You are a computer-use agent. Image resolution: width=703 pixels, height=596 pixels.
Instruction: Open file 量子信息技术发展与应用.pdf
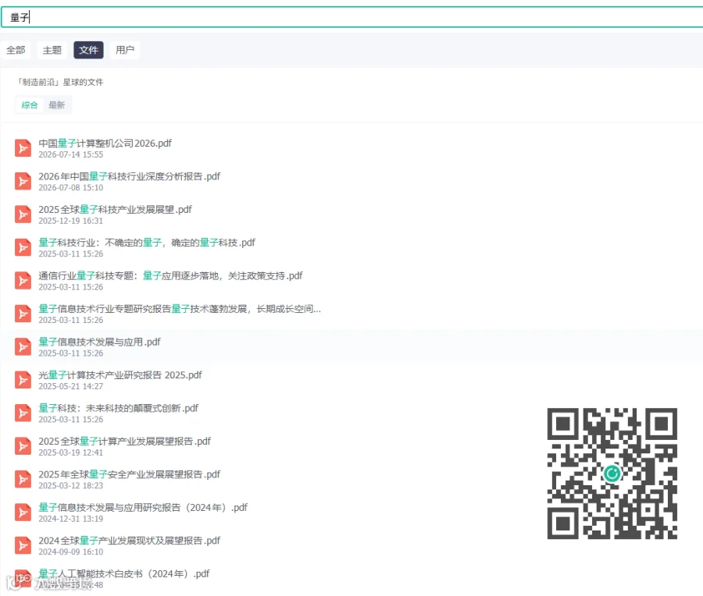pyautogui.click(x=99, y=342)
